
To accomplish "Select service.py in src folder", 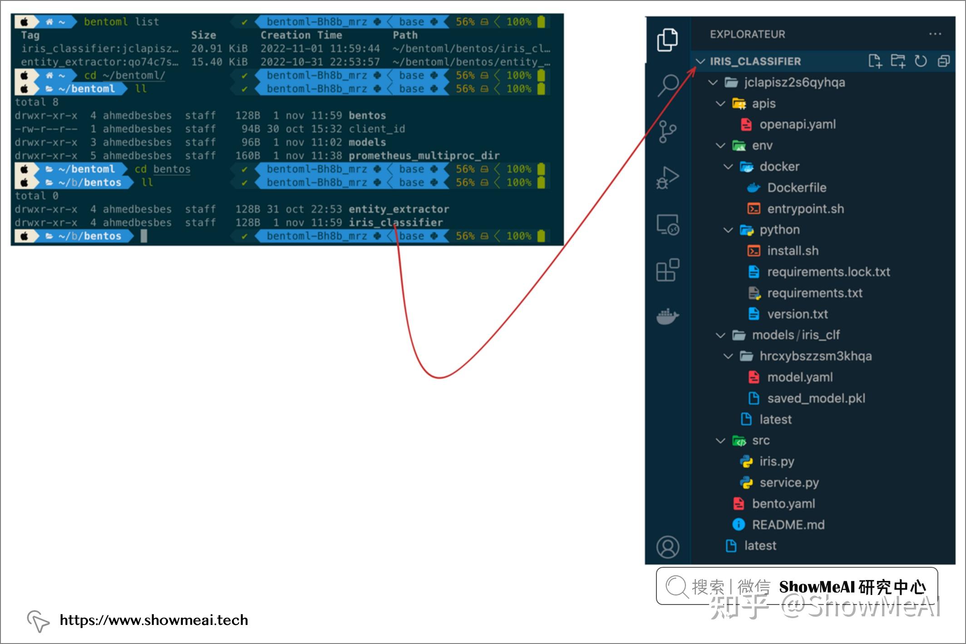I will (789, 483).
